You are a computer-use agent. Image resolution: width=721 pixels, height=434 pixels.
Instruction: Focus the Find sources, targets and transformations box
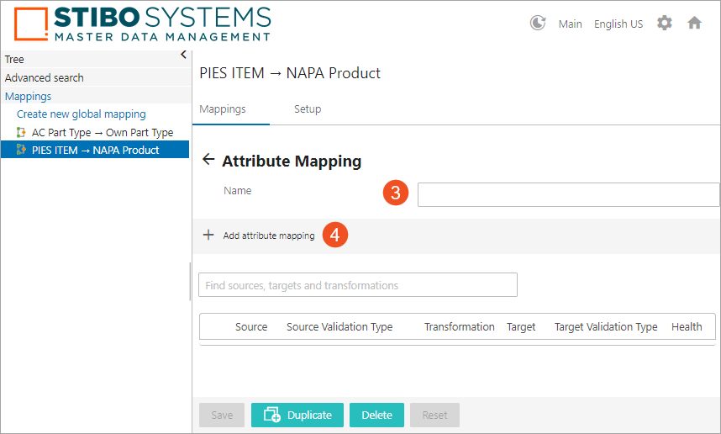(357, 285)
